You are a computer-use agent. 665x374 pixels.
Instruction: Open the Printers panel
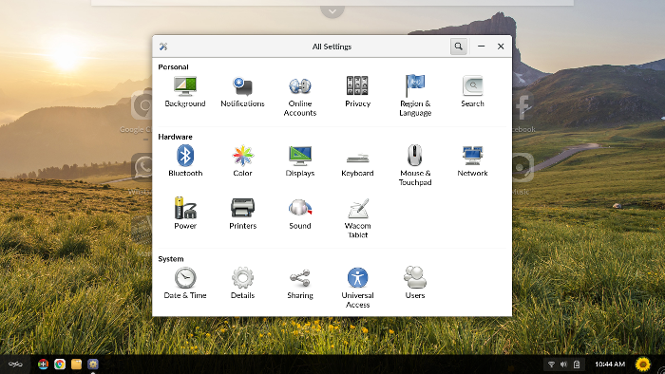click(242, 214)
